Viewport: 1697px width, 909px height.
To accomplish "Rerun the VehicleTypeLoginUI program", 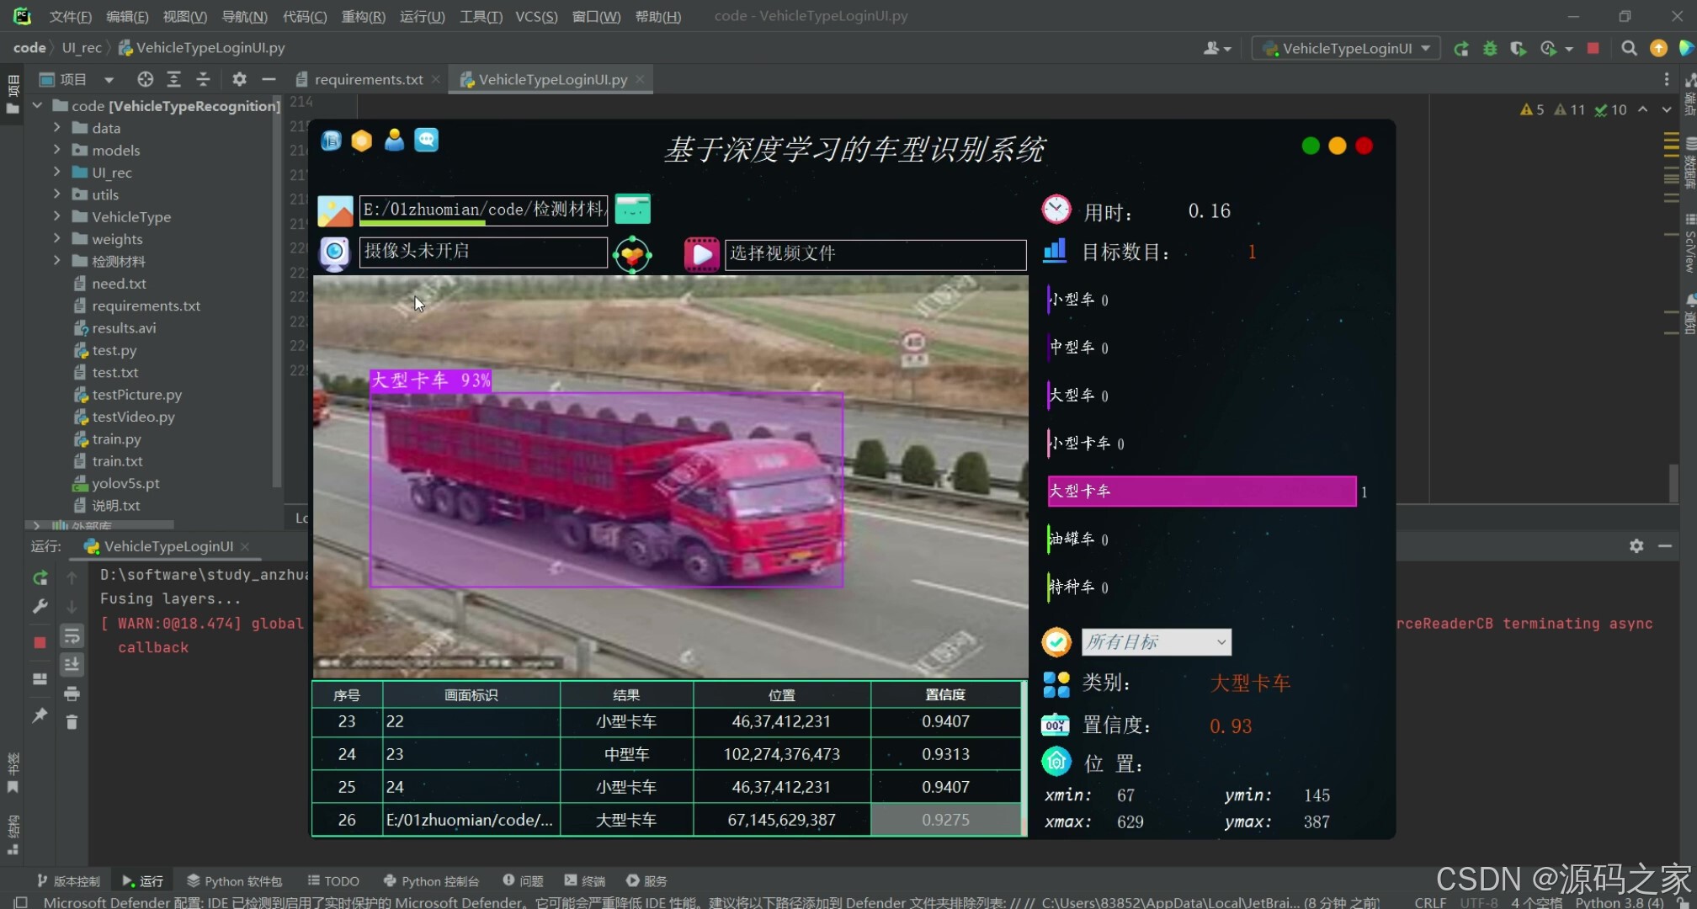I will [40, 577].
